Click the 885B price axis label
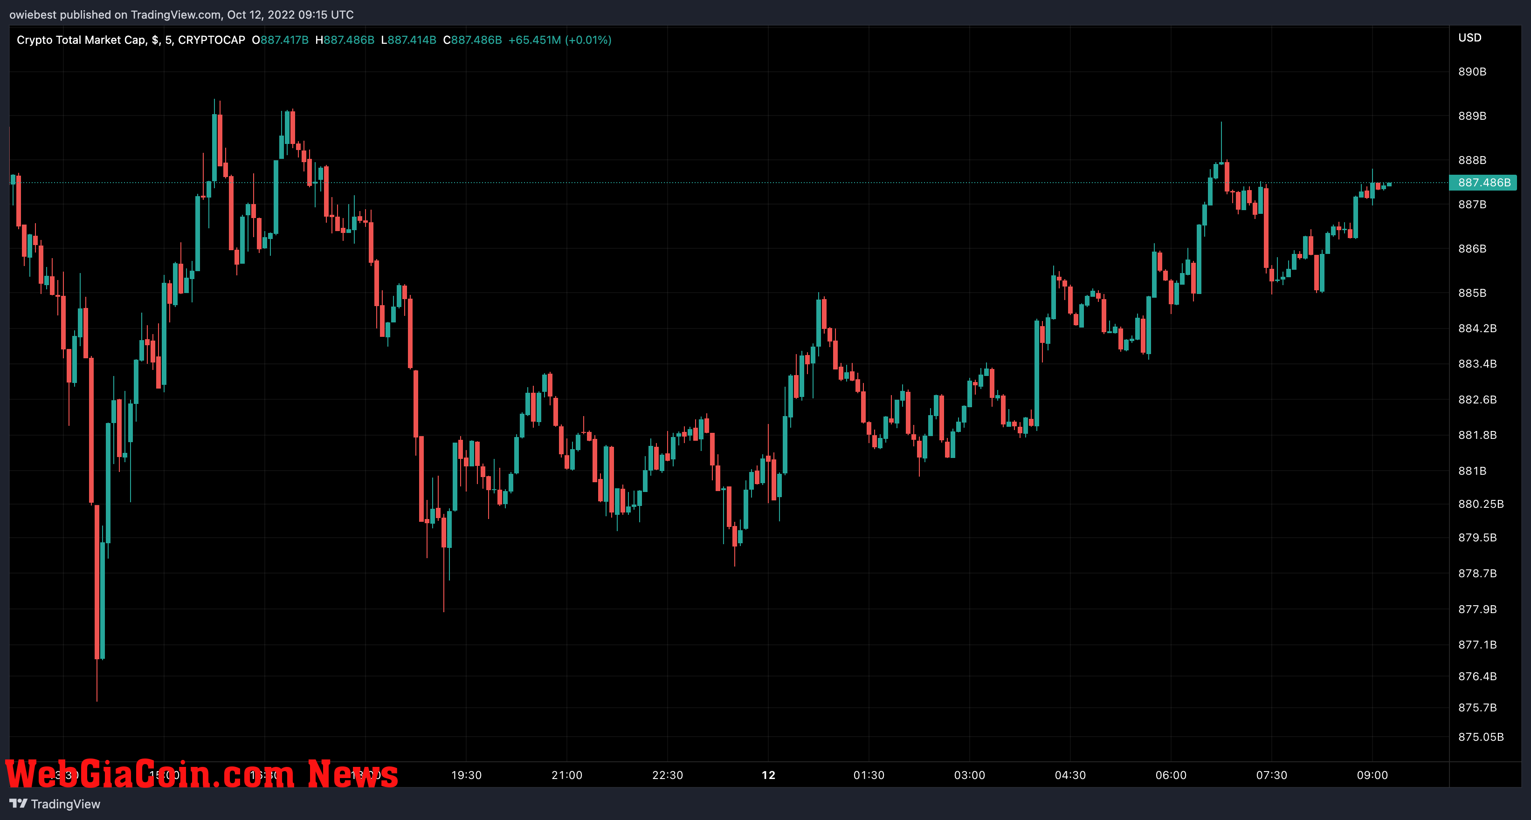This screenshot has width=1531, height=820. pyautogui.click(x=1472, y=293)
